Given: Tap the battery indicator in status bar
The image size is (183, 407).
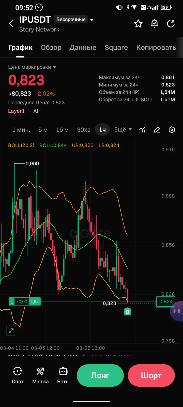Looking at the screenshot, I should 166,7.
